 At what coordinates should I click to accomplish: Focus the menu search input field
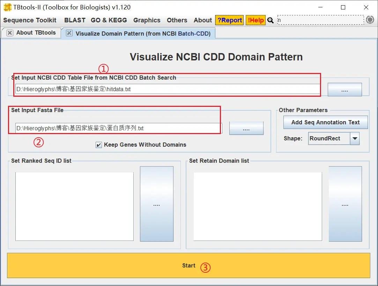320,20
